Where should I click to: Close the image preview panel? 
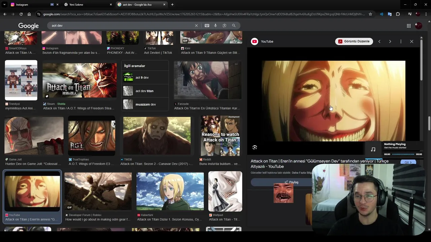[411, 41]
